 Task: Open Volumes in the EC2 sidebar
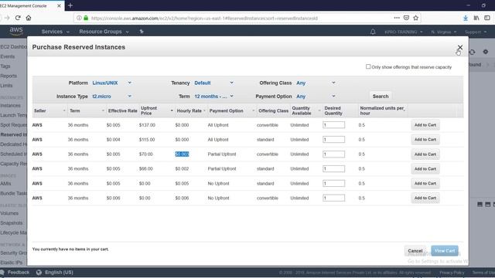[9, 213]
